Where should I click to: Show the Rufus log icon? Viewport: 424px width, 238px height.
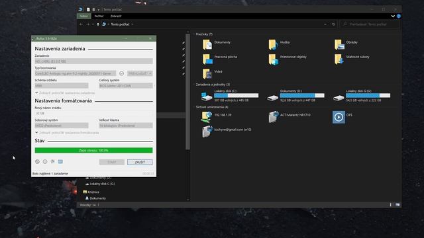[60, 161]
